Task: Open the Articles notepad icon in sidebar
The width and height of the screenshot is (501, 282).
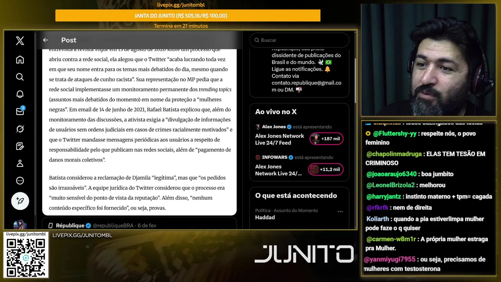Action: click(x=20, y=146)
